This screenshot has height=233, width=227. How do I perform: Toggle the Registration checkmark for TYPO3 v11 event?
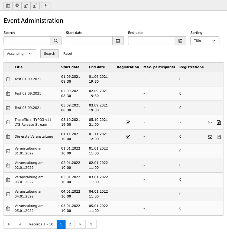pos(128,122)
